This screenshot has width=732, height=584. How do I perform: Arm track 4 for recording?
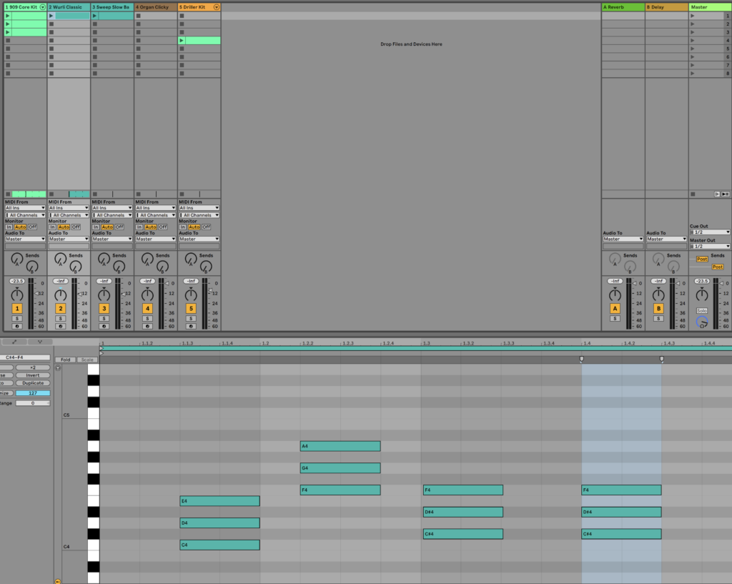[147, 327]
